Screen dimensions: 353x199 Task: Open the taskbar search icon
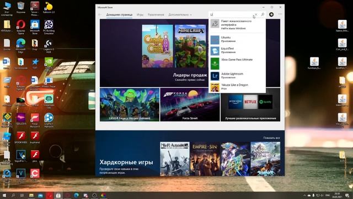pos(13,195)
